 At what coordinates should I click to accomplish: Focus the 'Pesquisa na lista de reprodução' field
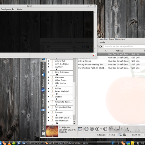[x=124, y=46]
